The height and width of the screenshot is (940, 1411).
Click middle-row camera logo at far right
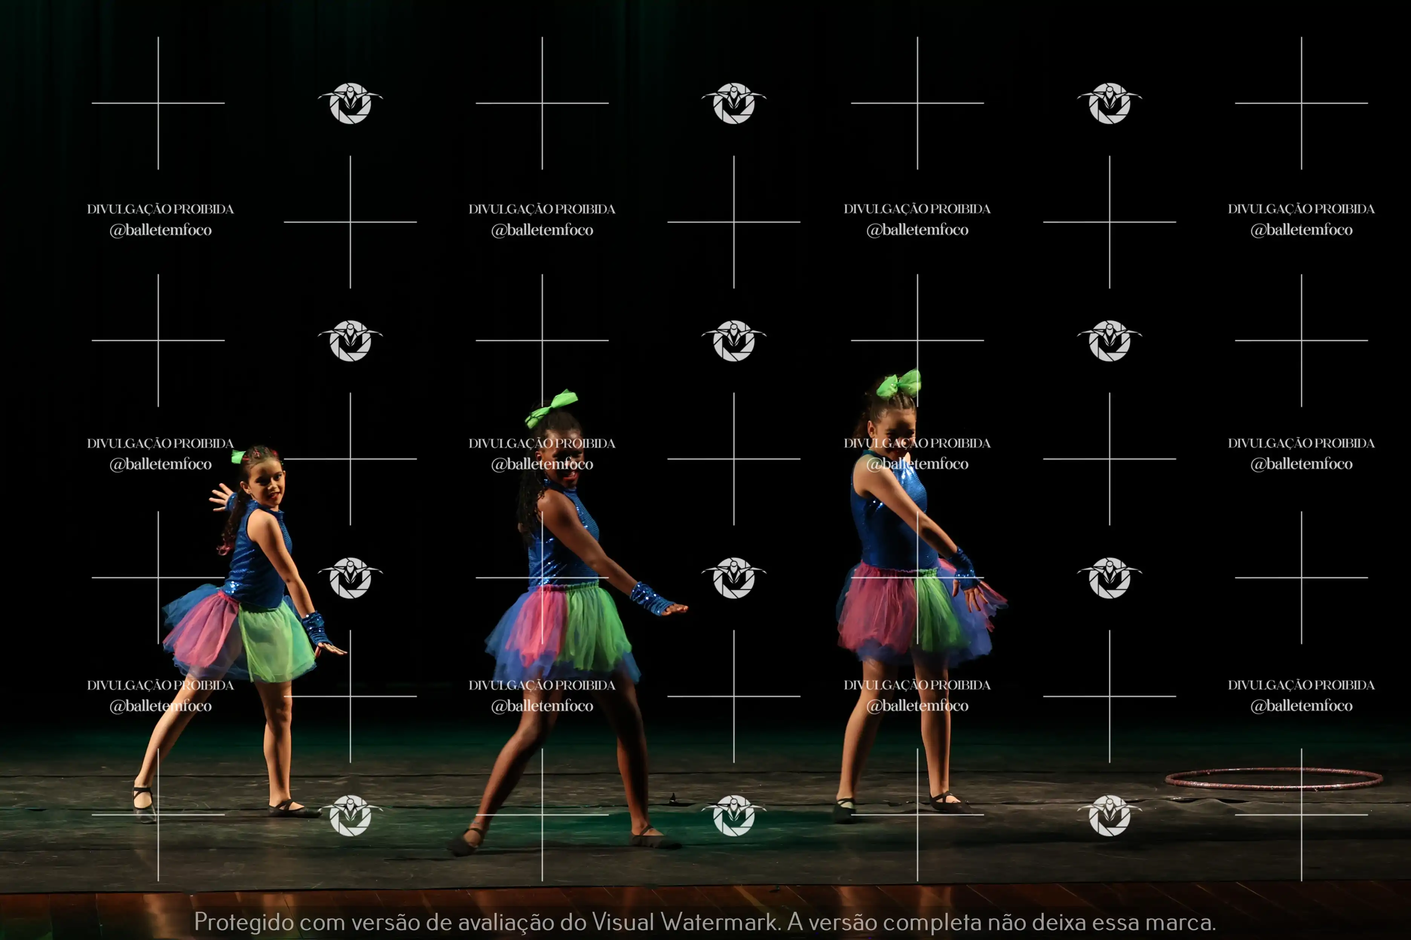pos(1109,340)
